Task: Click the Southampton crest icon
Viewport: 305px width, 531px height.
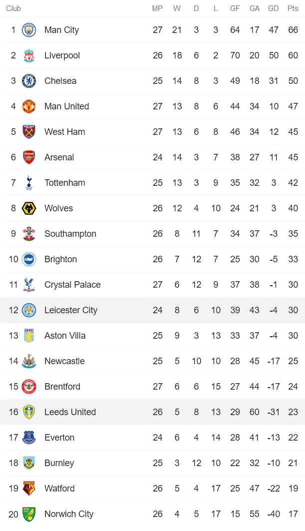Action: [x=29, y=234]
